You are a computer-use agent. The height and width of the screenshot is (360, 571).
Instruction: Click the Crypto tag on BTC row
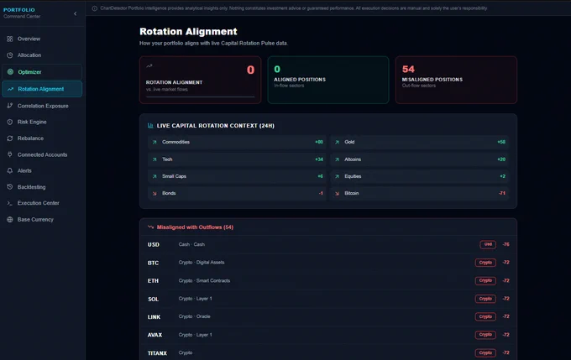(485, 263)
